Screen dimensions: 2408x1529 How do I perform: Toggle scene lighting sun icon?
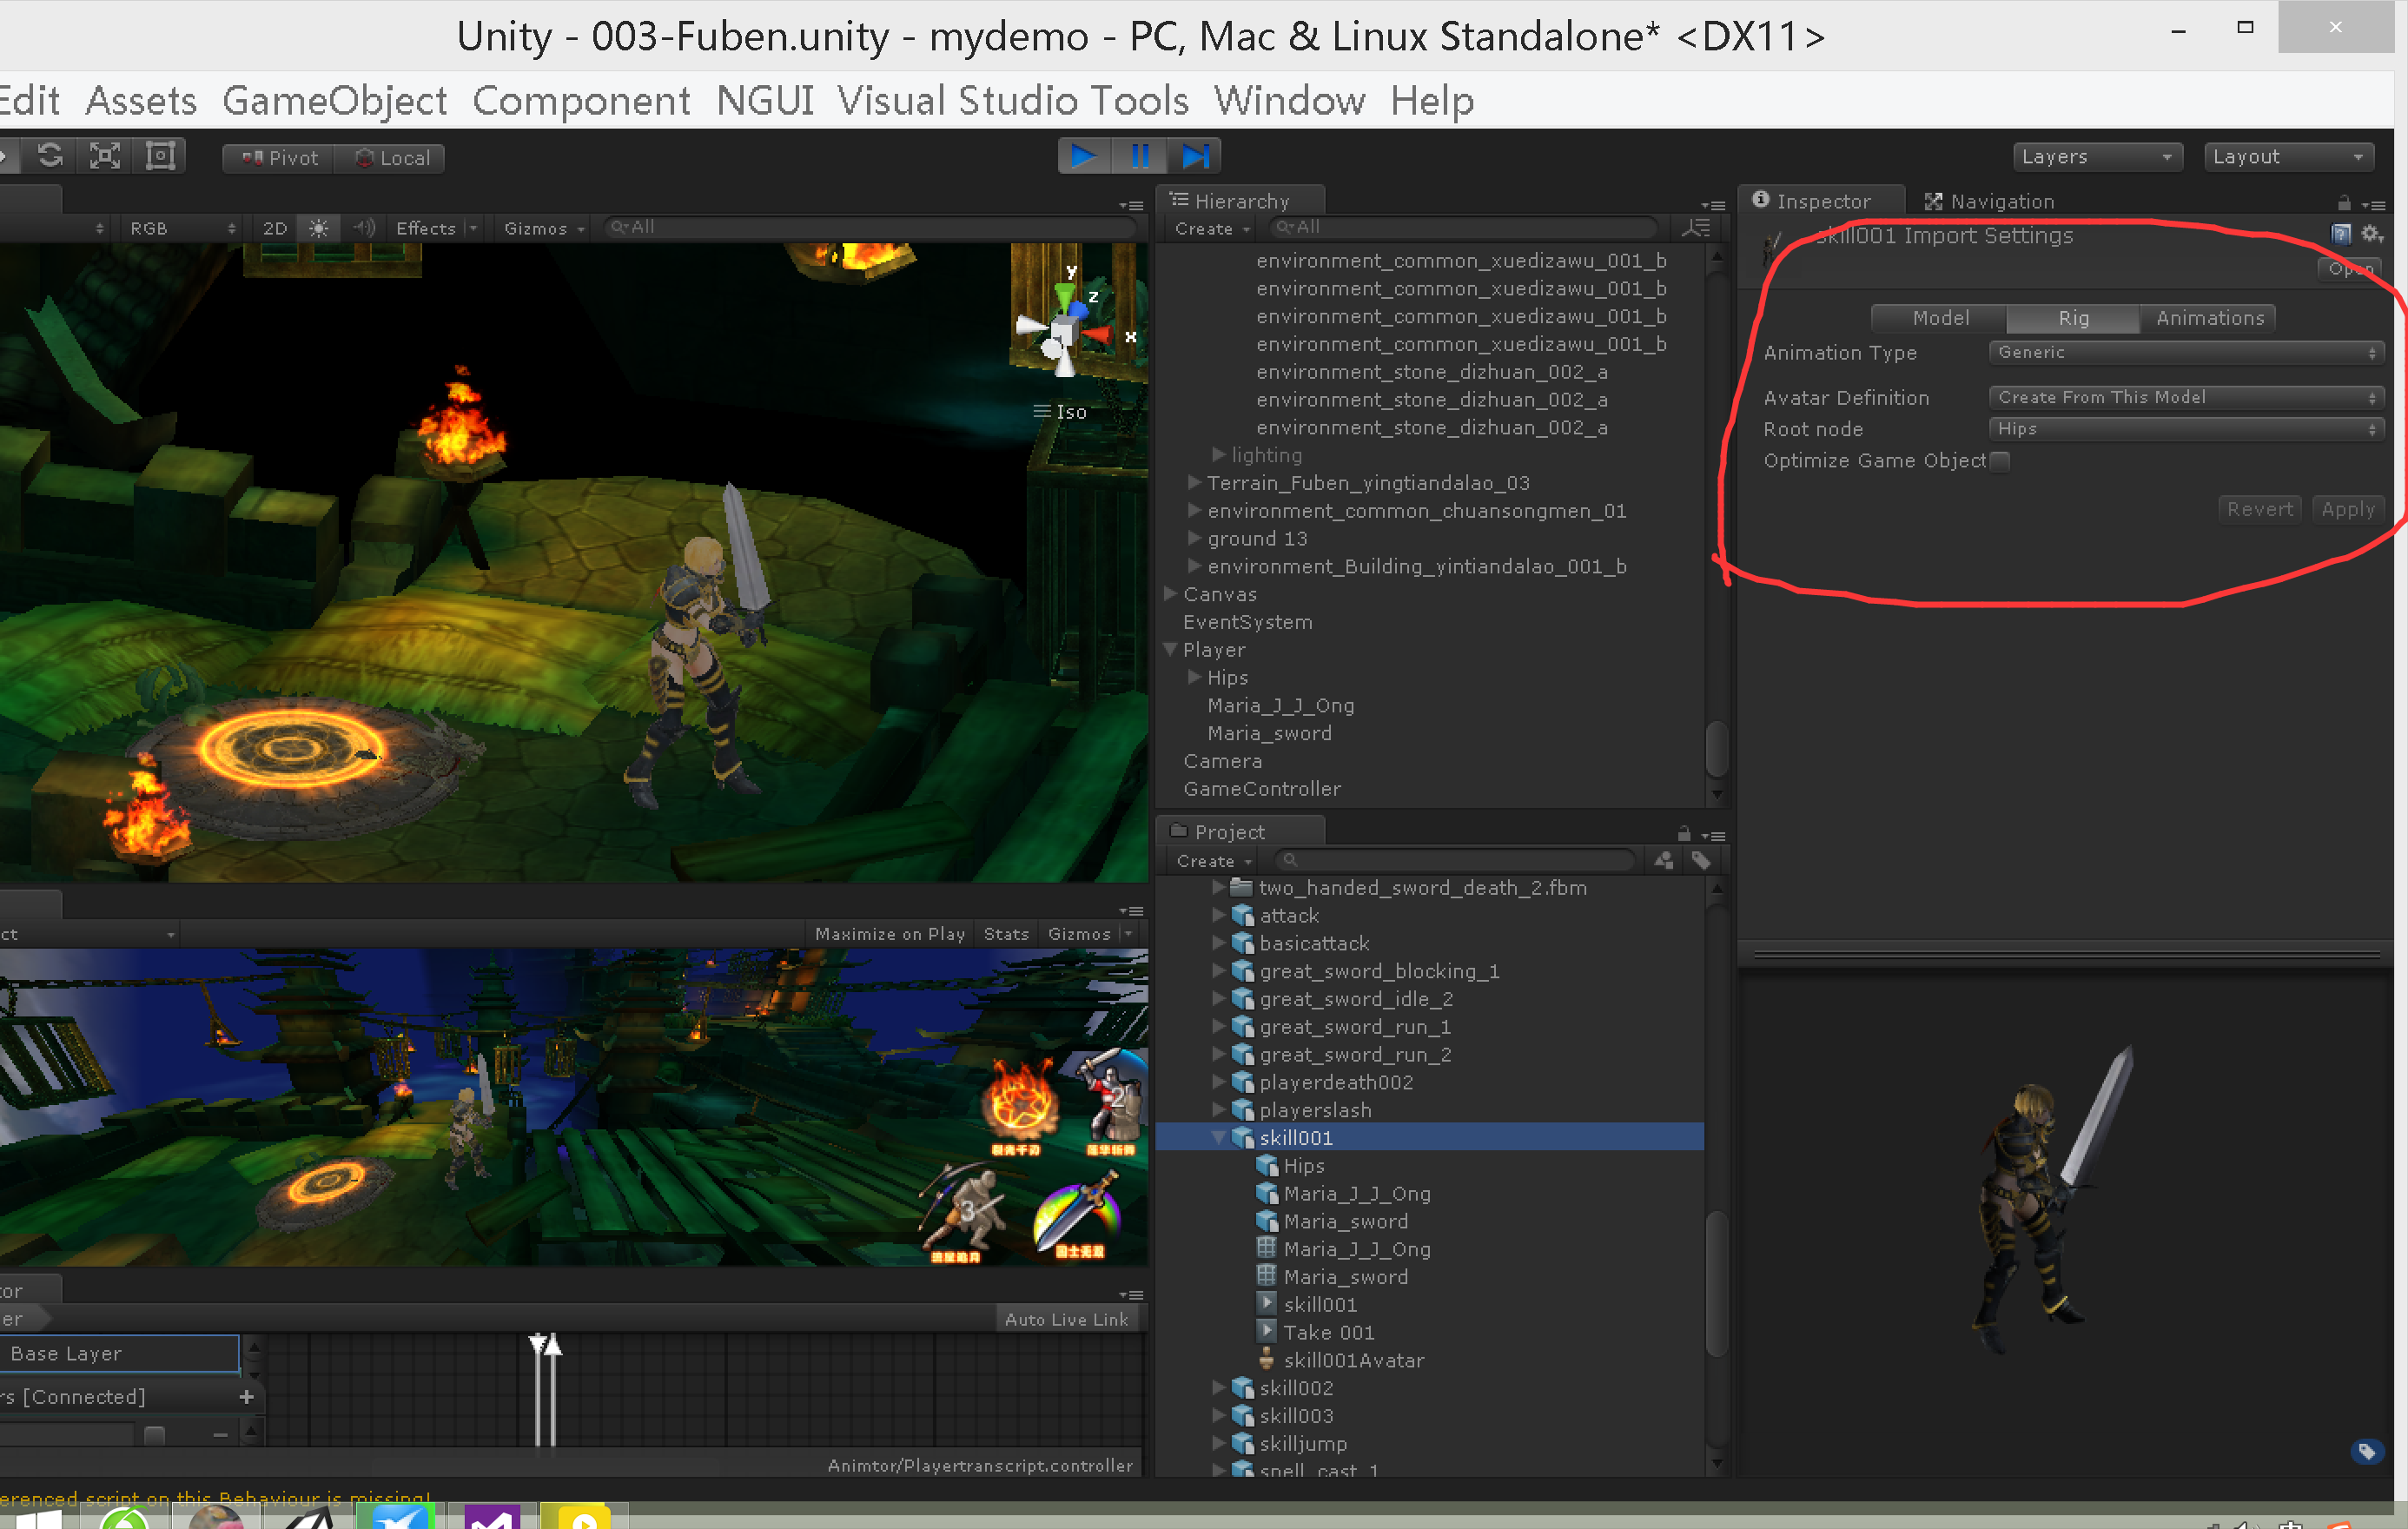tap(318, 228)
